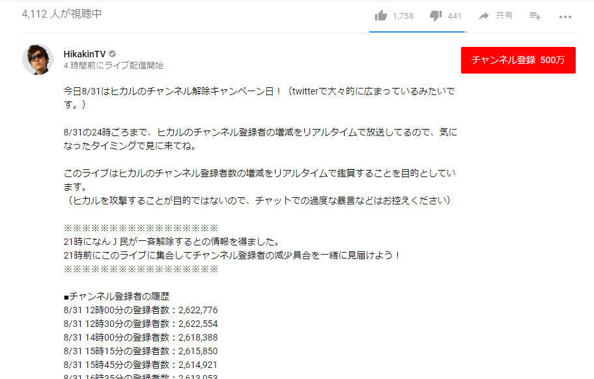Select the 8/31 14時00分 subscriber row 2,618,388
The height and width of the screenshot is (379, 594).
click(x=141, y=337)
